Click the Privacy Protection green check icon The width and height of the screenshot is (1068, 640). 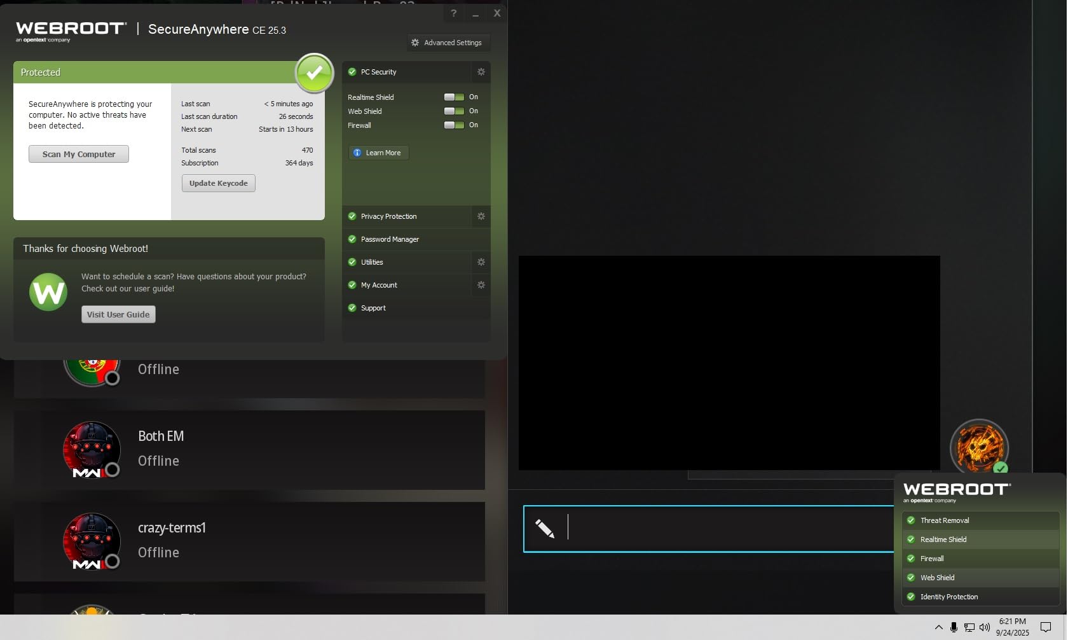coord(352,216)
